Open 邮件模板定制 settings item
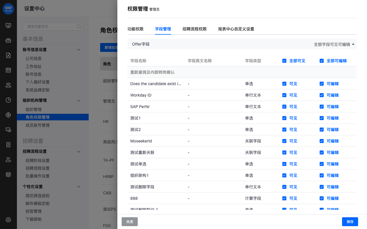 38,203
